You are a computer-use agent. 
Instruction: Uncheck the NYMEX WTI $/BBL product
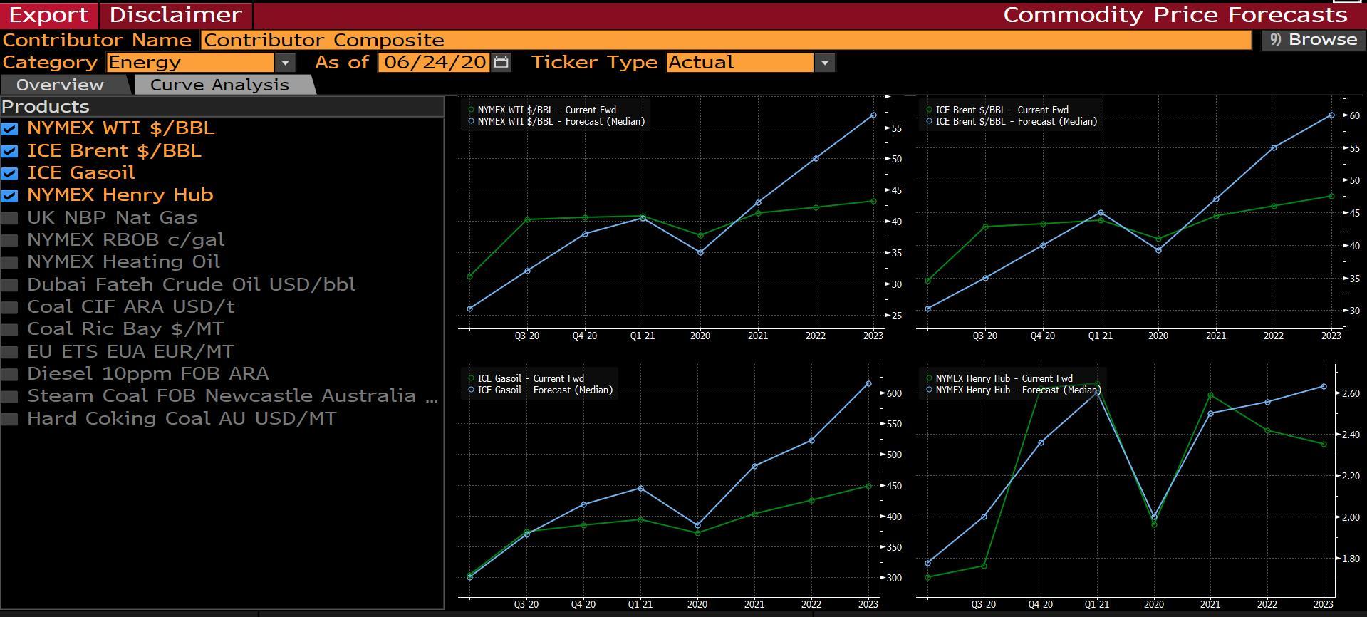(9, 129)
